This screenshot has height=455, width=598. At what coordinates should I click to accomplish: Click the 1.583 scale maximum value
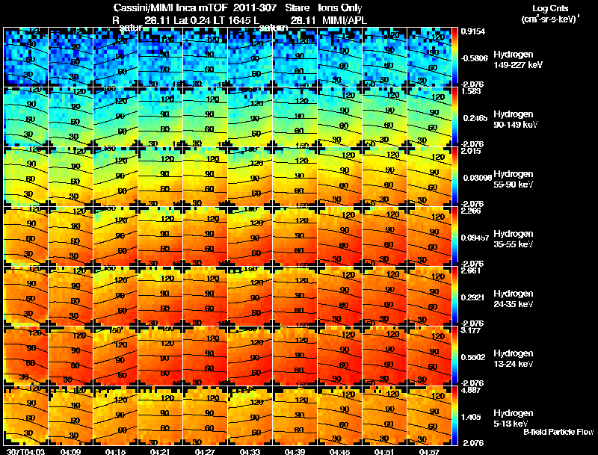471,91
